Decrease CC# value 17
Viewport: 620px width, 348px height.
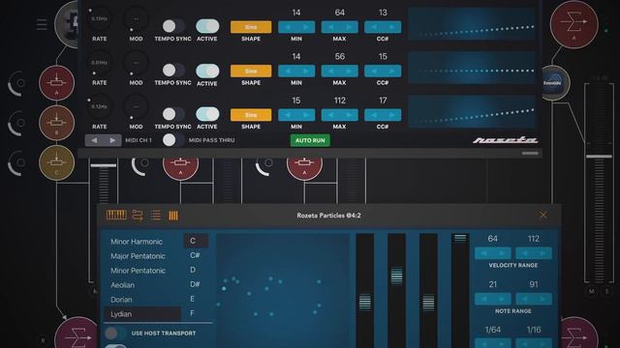374,115
